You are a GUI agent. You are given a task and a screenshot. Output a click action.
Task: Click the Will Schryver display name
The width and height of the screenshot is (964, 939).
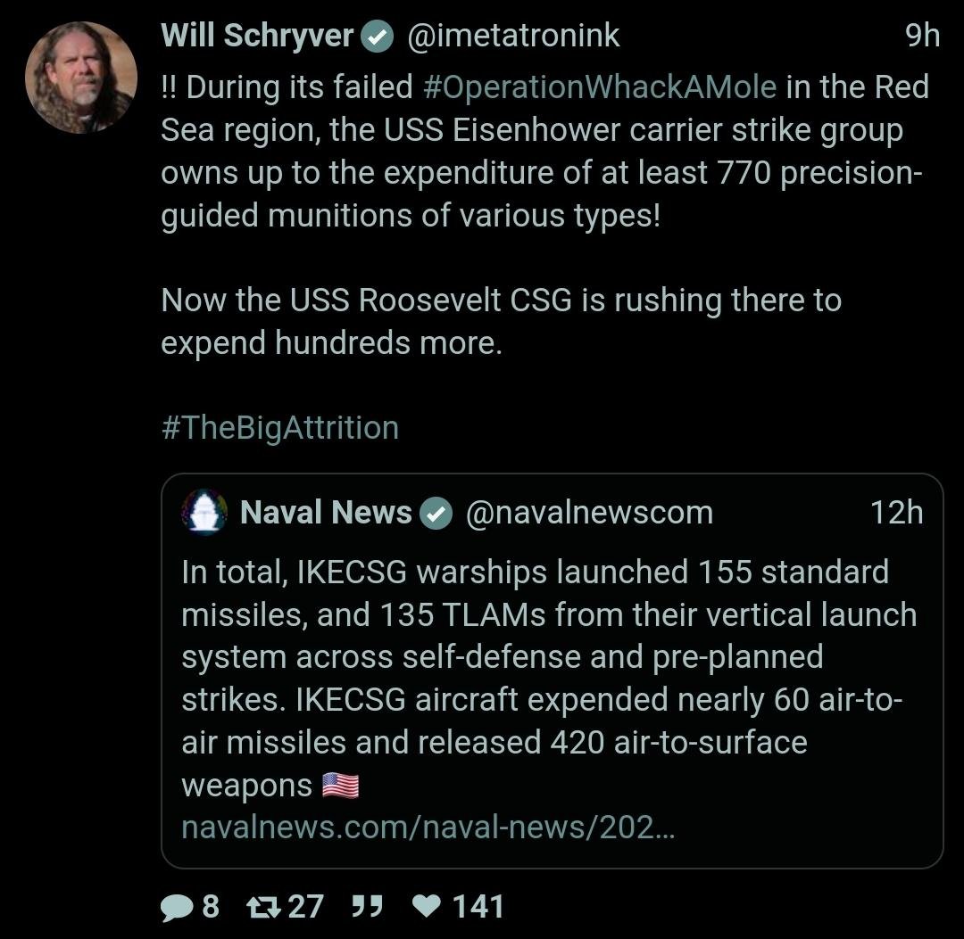[x=259, y=36]
